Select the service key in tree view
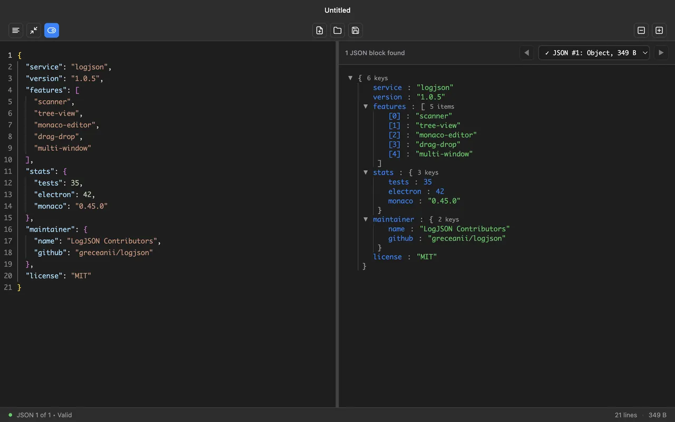The width and height of the screenshot is (675, 422). 387,88
